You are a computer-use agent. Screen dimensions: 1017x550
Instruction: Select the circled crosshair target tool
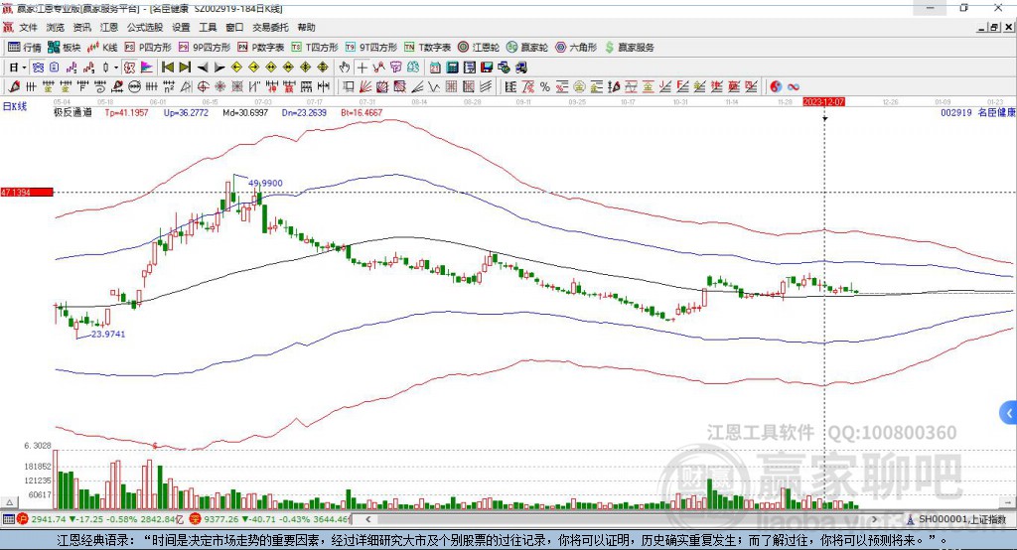coord(203,86)
